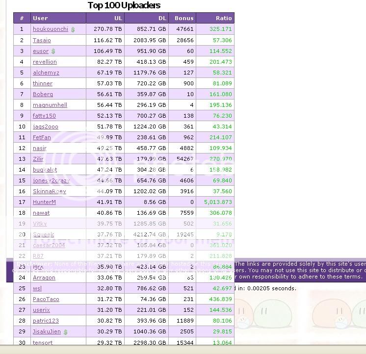
Task: Visit revellion's profile page
Action: coord(45,62)
